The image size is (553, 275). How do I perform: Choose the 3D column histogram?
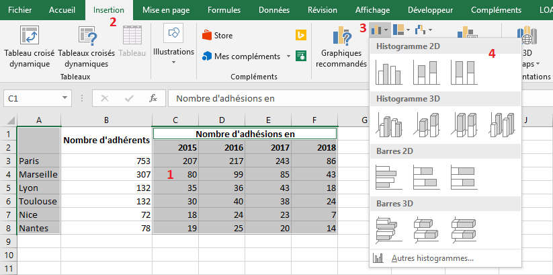click(501, 125)
